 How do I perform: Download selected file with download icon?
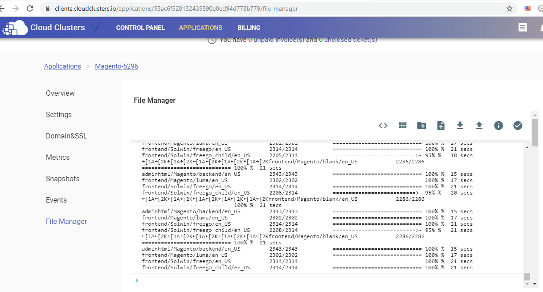click(460, 126)
